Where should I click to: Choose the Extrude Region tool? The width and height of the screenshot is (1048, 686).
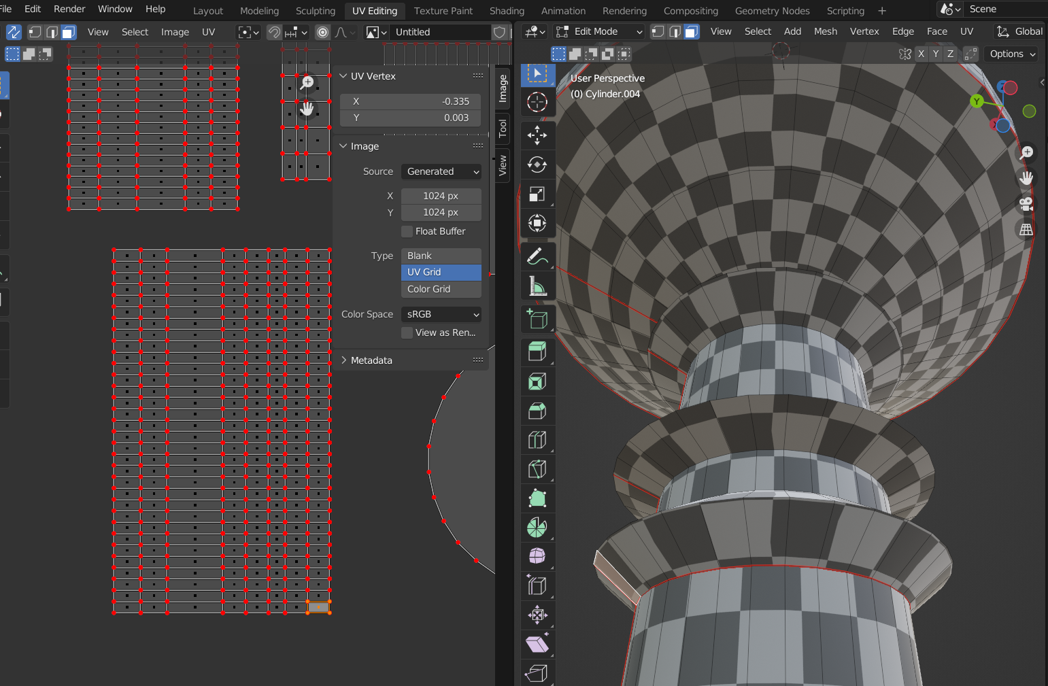(x=537, y=351)
